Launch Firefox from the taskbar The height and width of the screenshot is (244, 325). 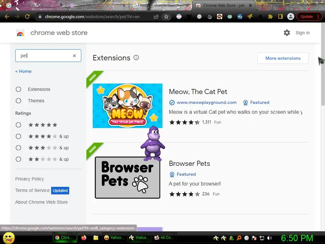tap(84, 238)
